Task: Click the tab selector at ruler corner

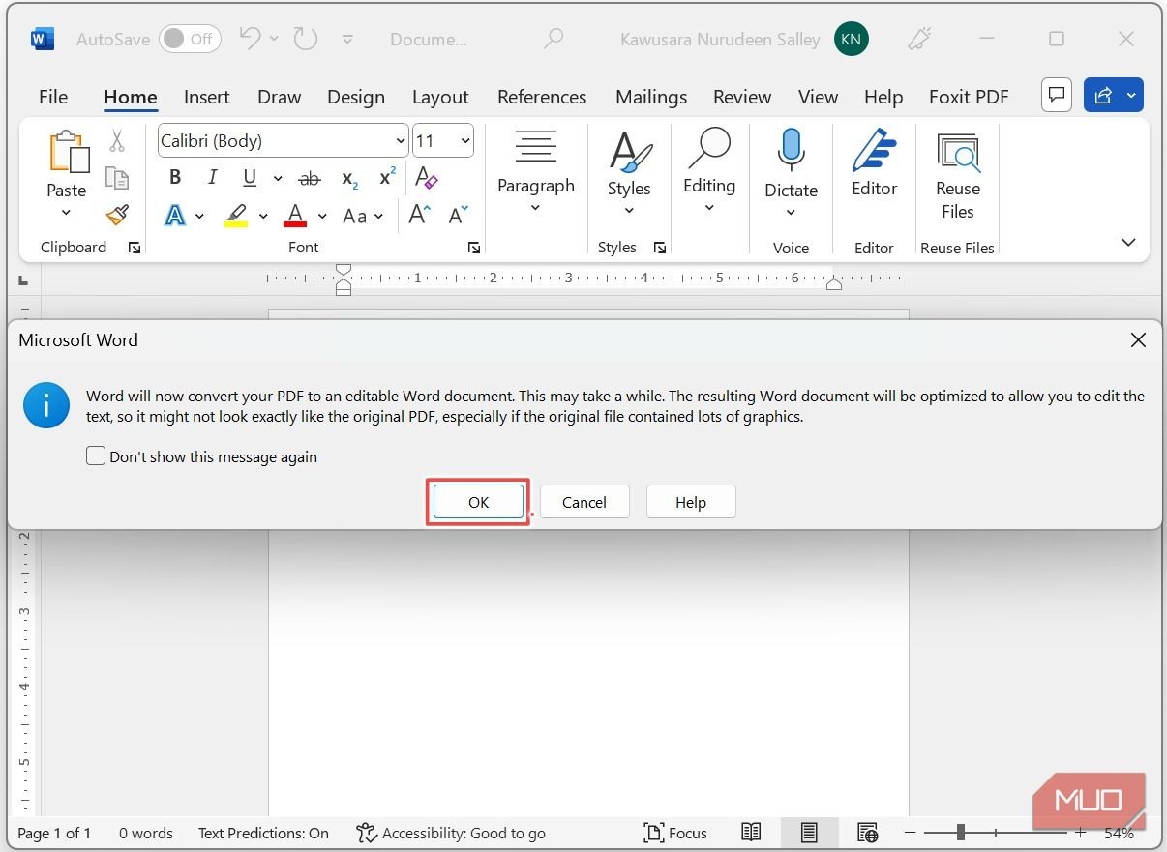Action: point(23,280)
